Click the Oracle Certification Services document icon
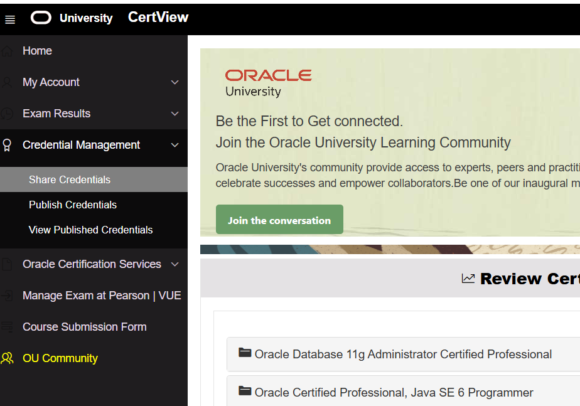This screenshot has width=580, height=406. [7, 264]
